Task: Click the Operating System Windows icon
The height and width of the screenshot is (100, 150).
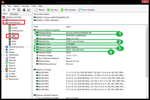Action: pyautogui.click(x=7, y=47)
